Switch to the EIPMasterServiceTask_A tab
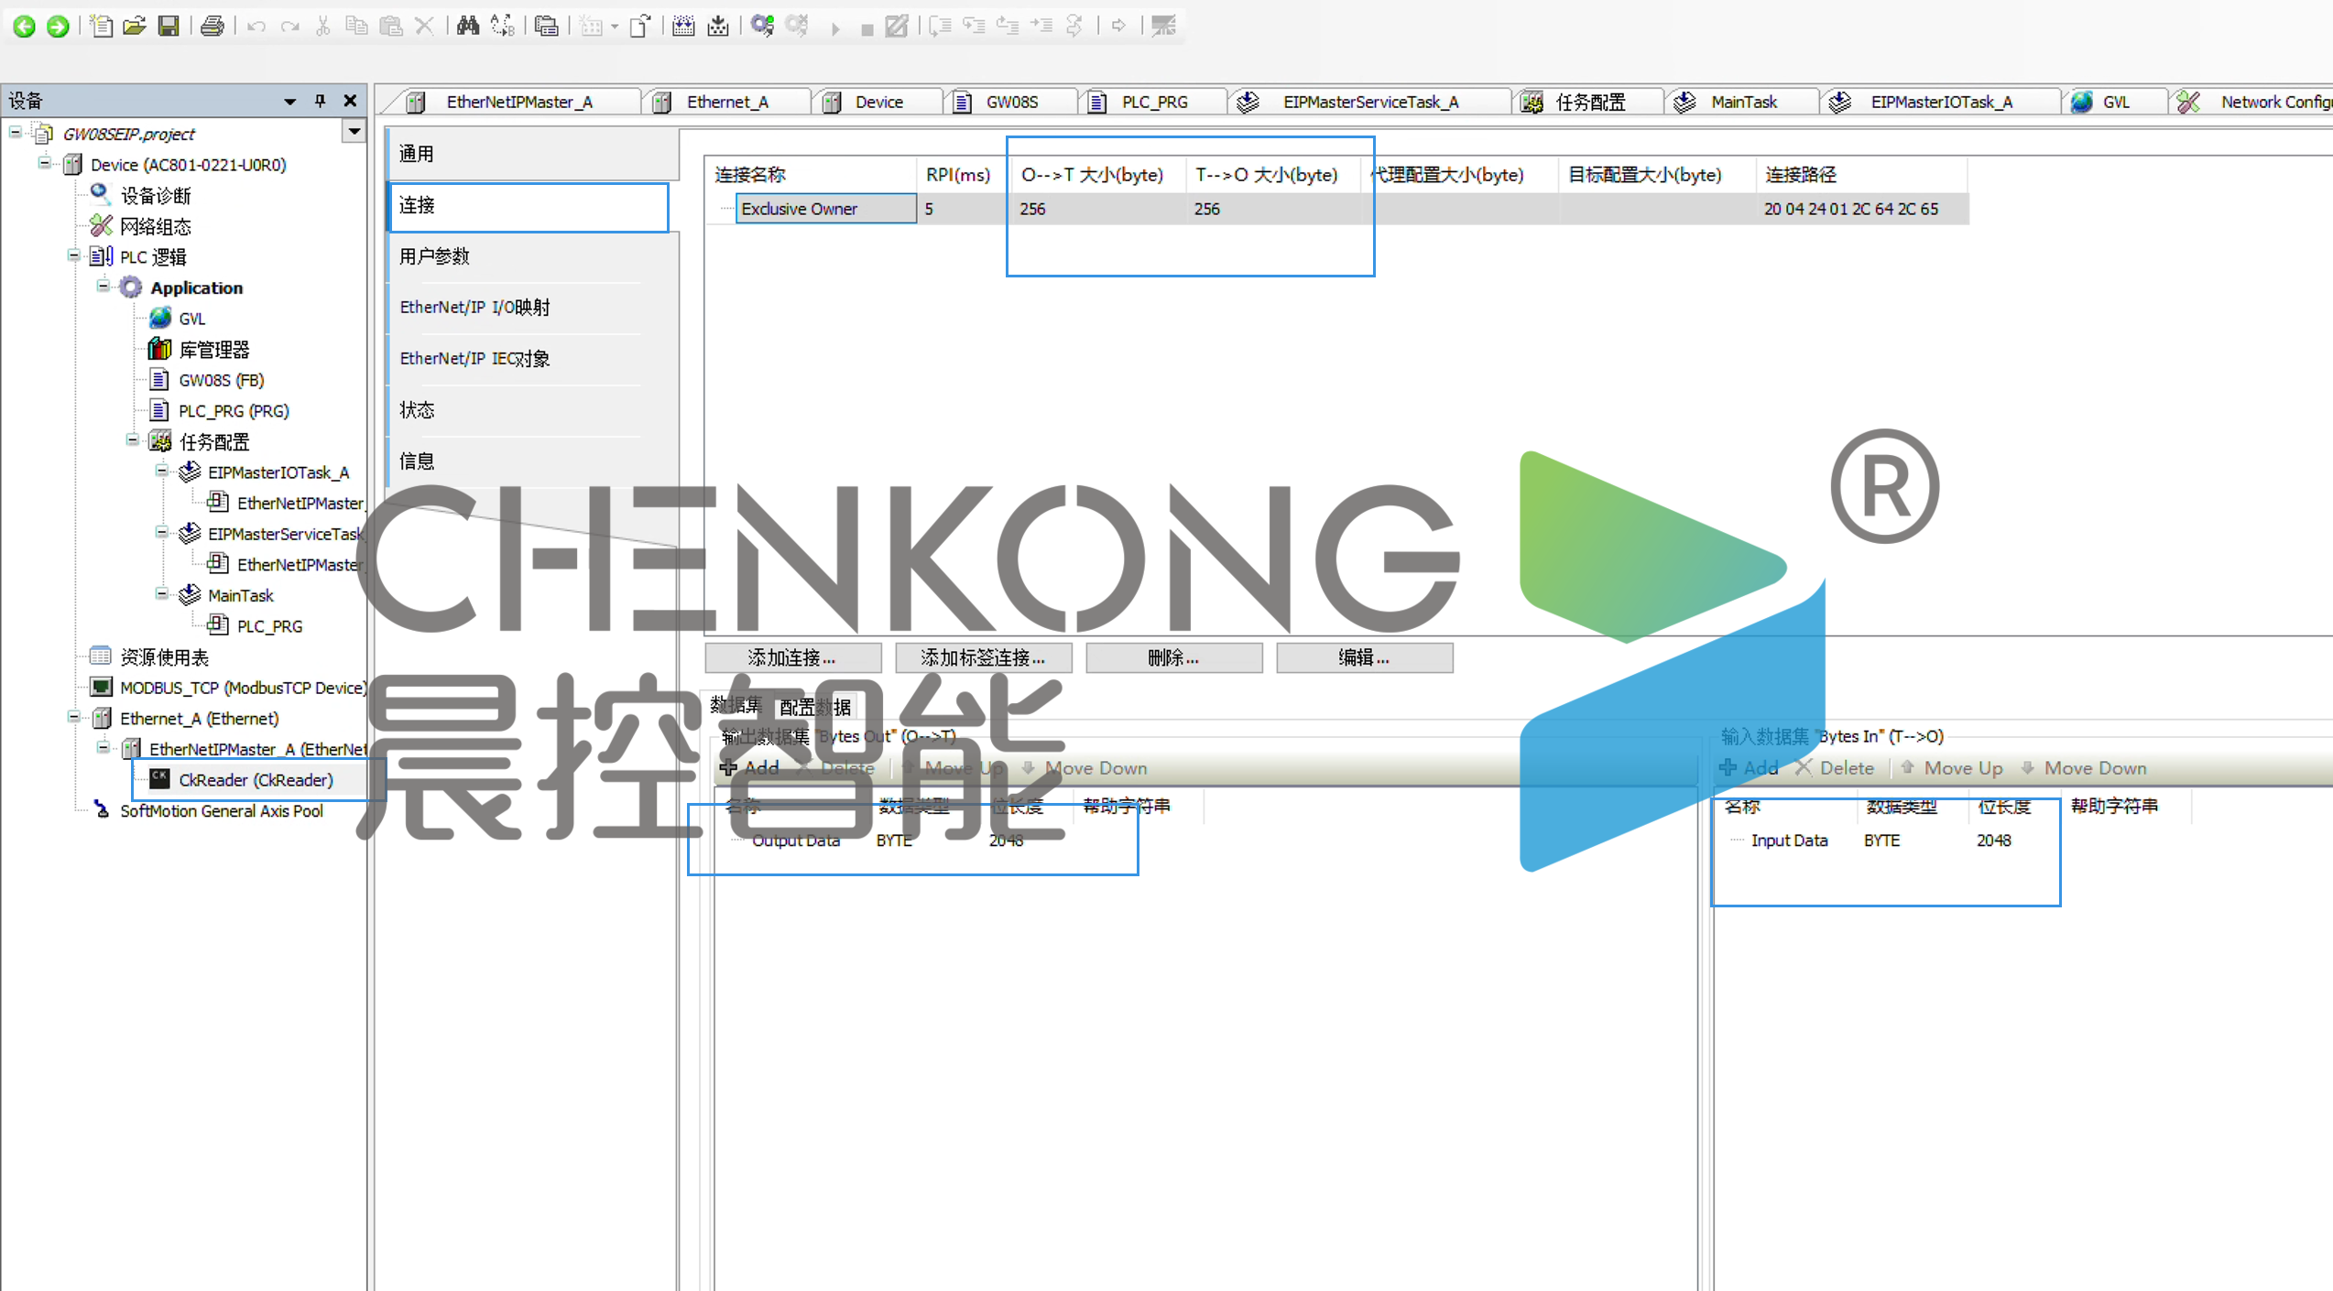The height and width of the screenshot is (1291, 2333). [x=1369, y=102]
